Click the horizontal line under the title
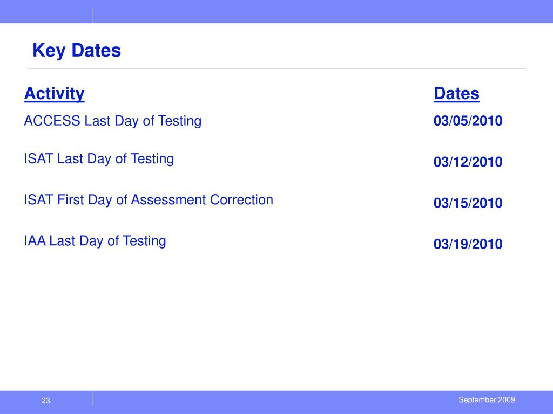 pos(276,68)
